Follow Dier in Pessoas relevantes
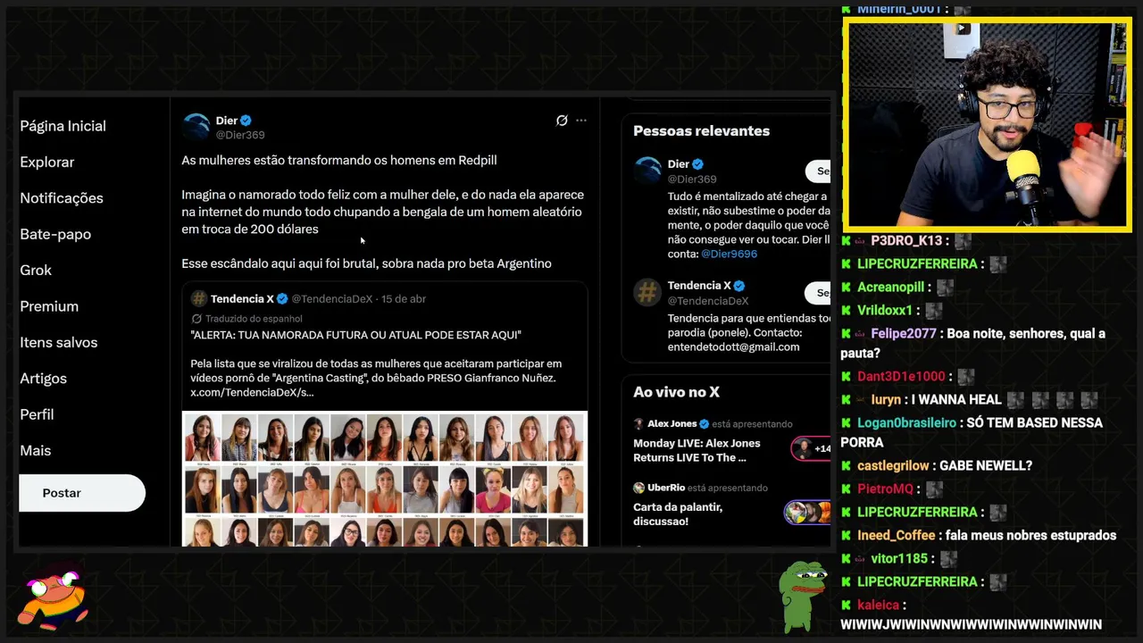This screenshot has width=1143, height=643. point(818,171)
